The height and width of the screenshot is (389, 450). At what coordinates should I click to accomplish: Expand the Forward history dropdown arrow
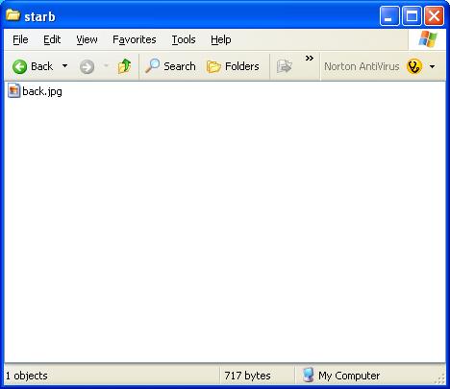tap(106, 66)
